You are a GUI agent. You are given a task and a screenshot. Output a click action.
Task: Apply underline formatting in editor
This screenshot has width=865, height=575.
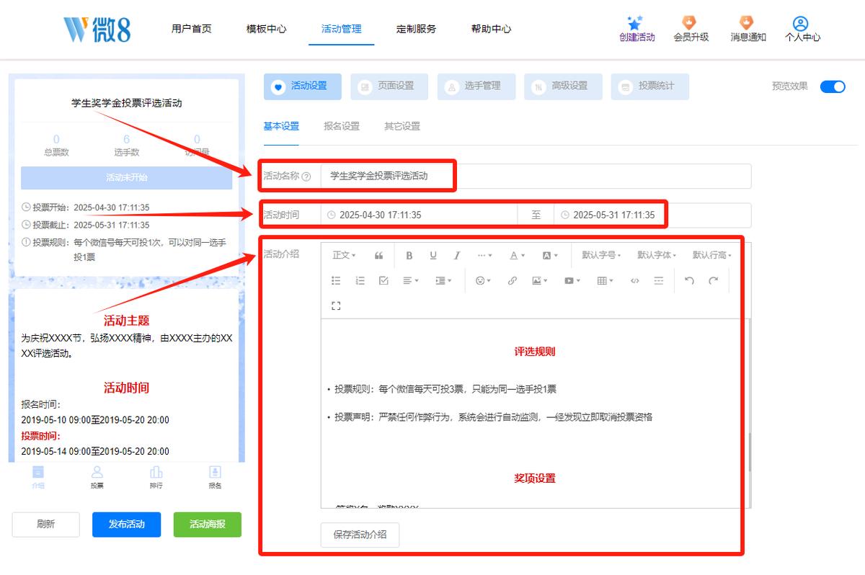(433, 255)
